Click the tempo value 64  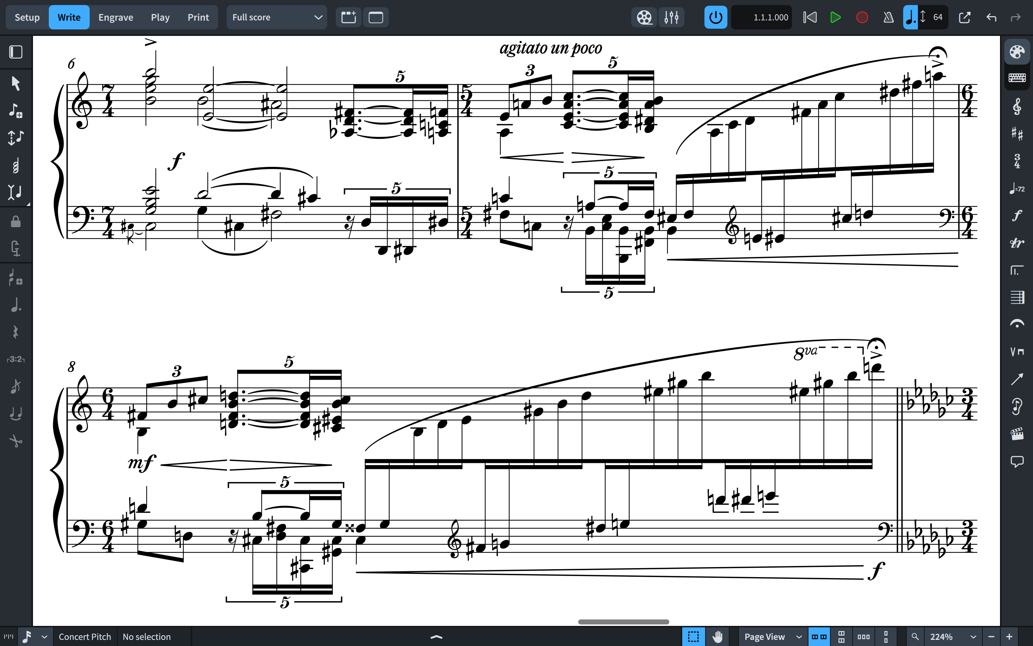click(937, 18)
